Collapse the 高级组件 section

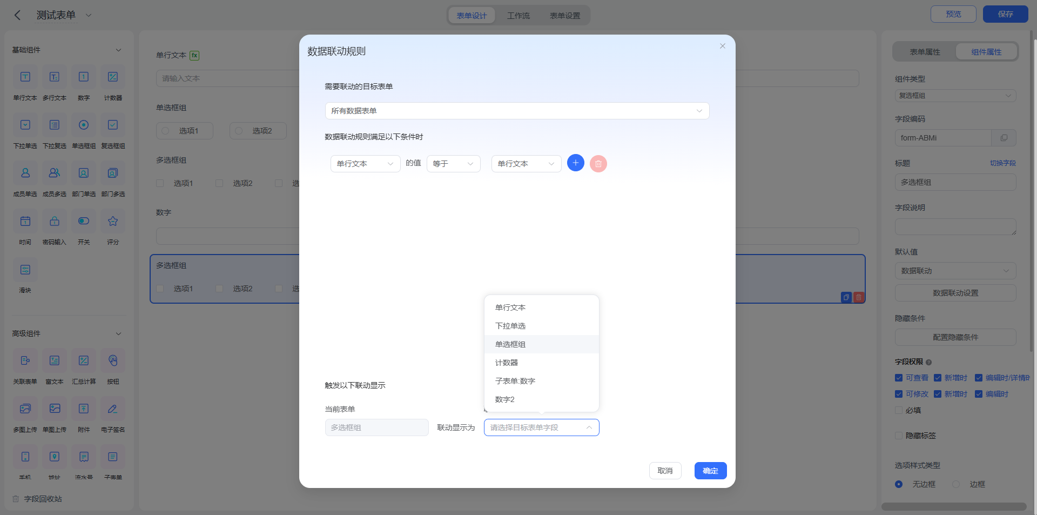(118, 333)
